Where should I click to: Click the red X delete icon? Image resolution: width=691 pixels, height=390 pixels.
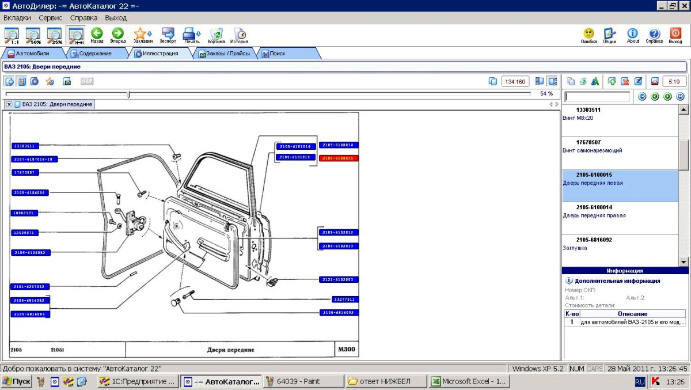pos(625,81)
